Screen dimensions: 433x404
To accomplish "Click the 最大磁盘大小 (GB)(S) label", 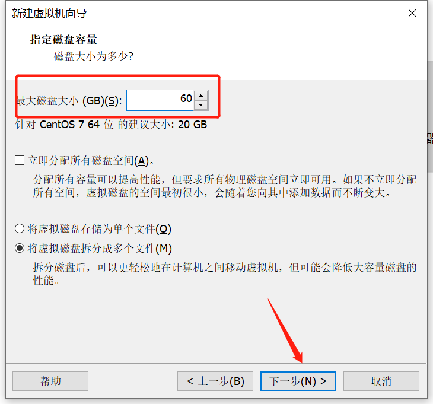I will pos(69,100).
